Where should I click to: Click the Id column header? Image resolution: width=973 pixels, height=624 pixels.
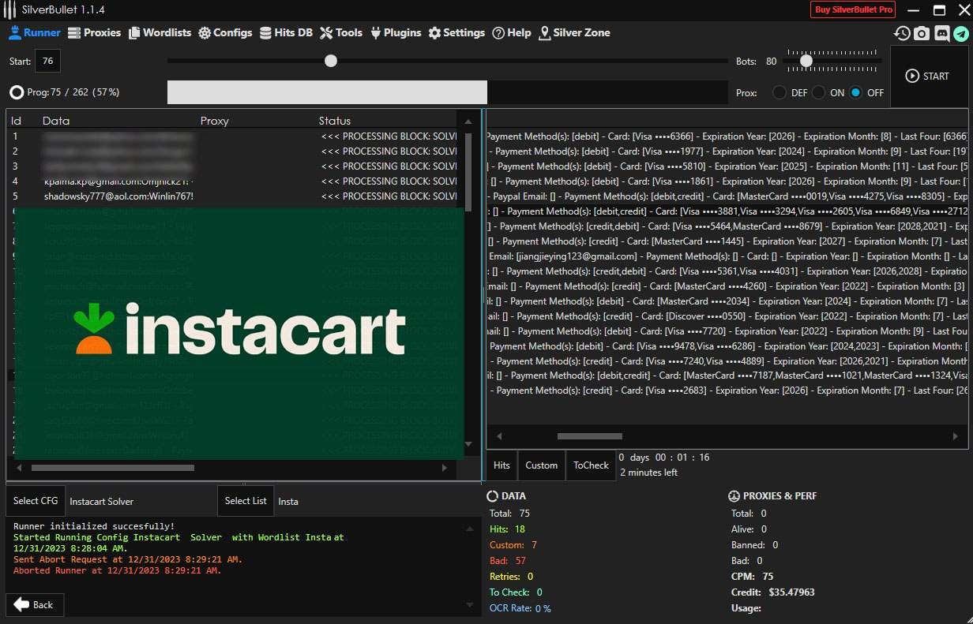[16, 121]
